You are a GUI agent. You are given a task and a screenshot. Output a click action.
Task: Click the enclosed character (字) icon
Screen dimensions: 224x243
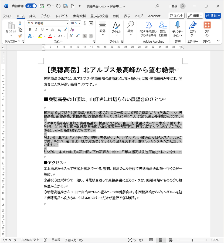pos(91,36)
